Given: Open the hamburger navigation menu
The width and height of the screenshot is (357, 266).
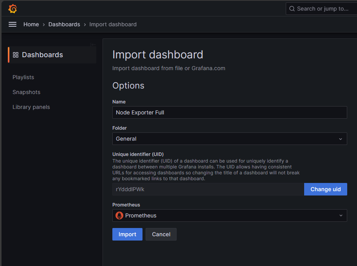Looking at the screenshot, I should click(13, 24).
